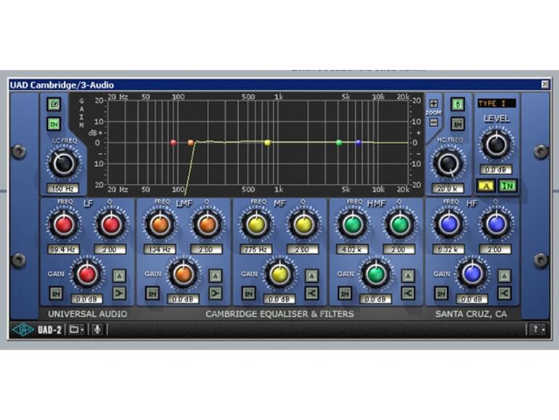Click the red LF FREQ knob
The width and height of the screenshot is (559, 420).
coord(64,225)
